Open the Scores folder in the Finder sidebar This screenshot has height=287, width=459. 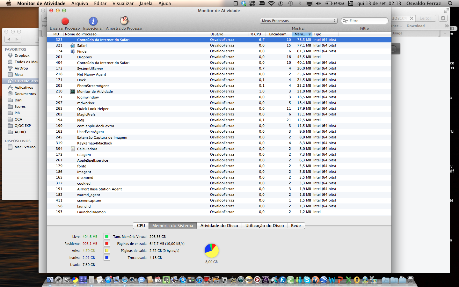click(20, 107)
